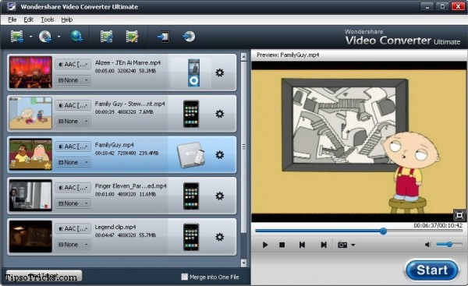Open the snapshot options dropdown arrow
The image size is (468, 286).
[353, 245]
